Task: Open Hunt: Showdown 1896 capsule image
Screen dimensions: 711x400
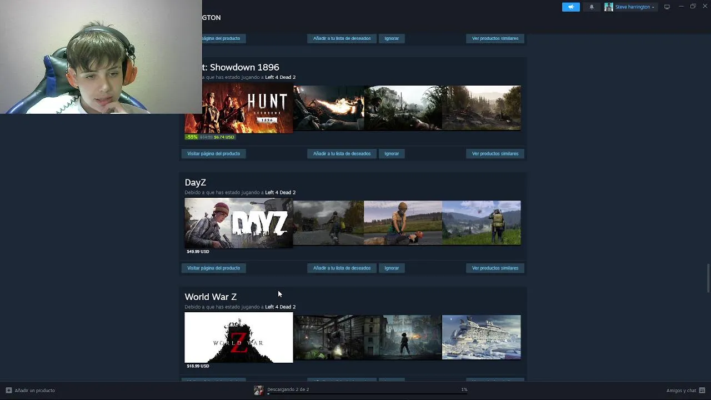Action: coord(239,108)
